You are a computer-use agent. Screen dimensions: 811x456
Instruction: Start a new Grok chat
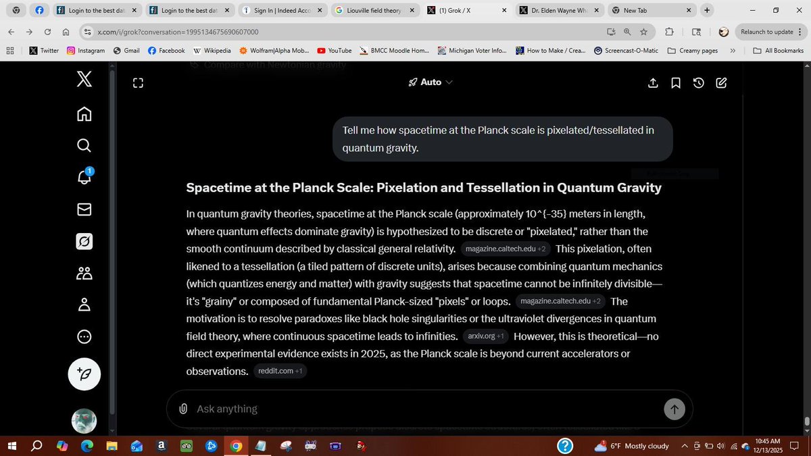(721, 82)
